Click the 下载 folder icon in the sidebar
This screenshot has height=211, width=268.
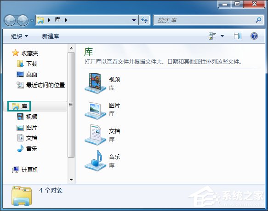coord(20,64)
